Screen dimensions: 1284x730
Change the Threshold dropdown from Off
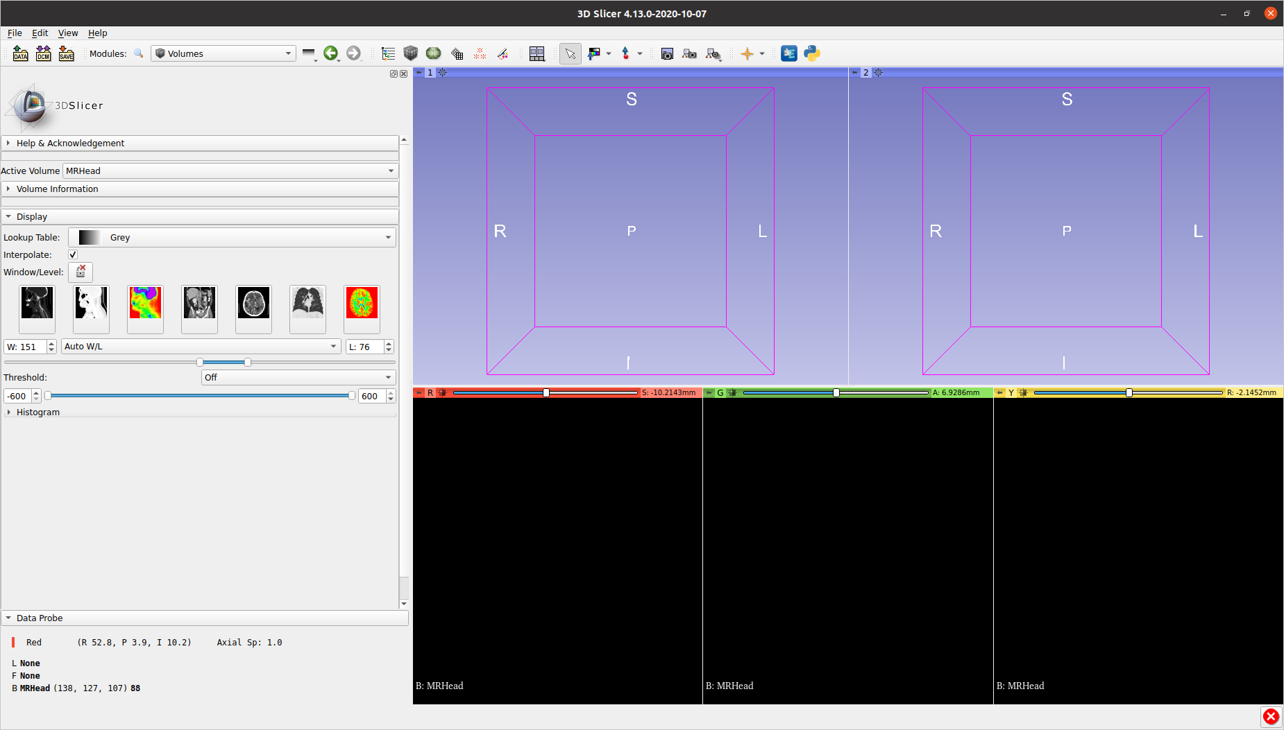click(298, 377)
